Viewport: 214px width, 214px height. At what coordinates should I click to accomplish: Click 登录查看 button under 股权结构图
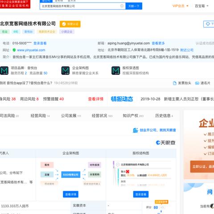click(141, 194)
